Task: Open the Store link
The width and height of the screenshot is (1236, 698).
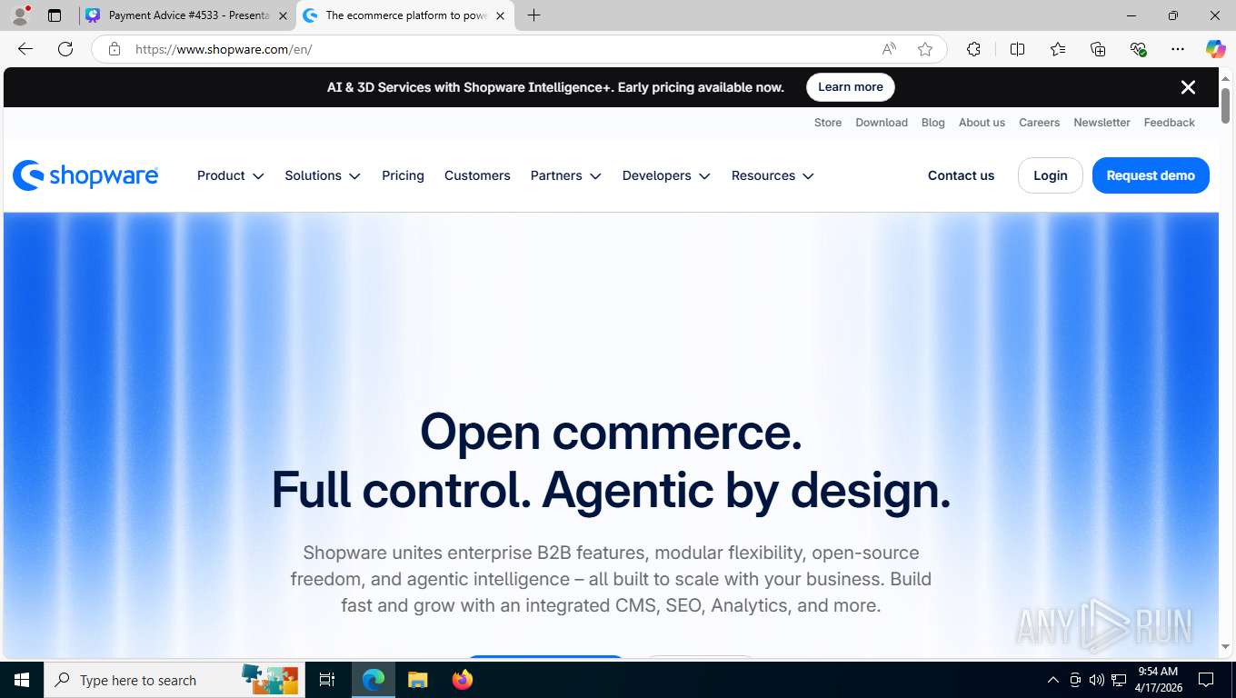Action: click(828, 123)
